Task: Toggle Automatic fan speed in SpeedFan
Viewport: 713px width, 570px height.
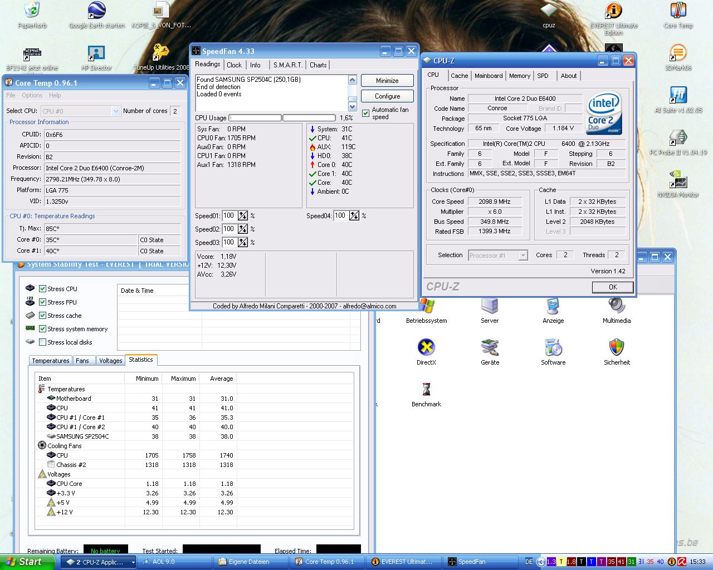Action: tap(365, 113)
